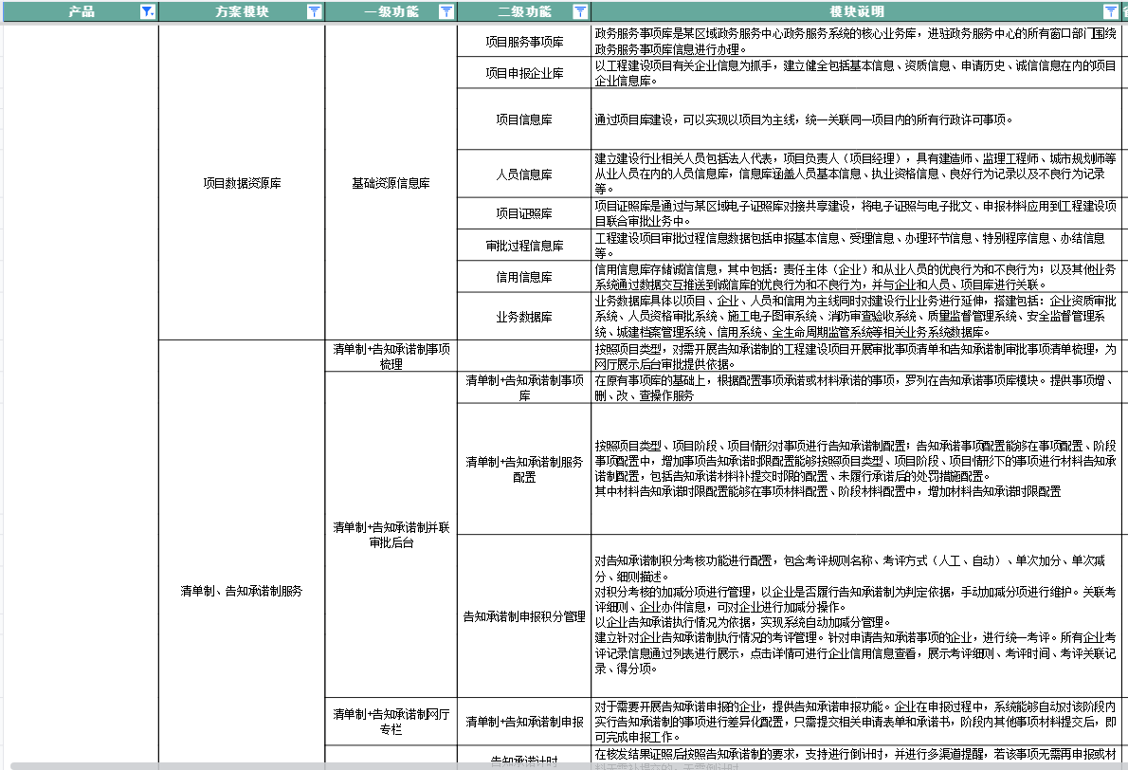1128x770 pixels.
Task: Click the 清单制+告知承诺制并联审批后台 cell
Action: pyautogui.click(x=391, y=535)
